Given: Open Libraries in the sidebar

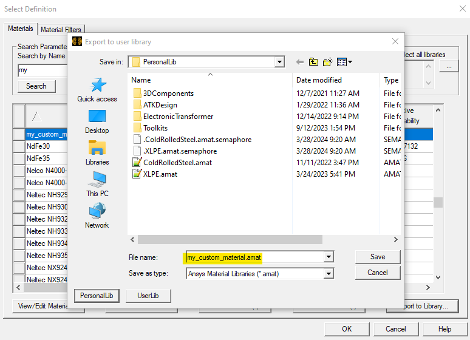Looking at the screenshot, I should (97, 153).
